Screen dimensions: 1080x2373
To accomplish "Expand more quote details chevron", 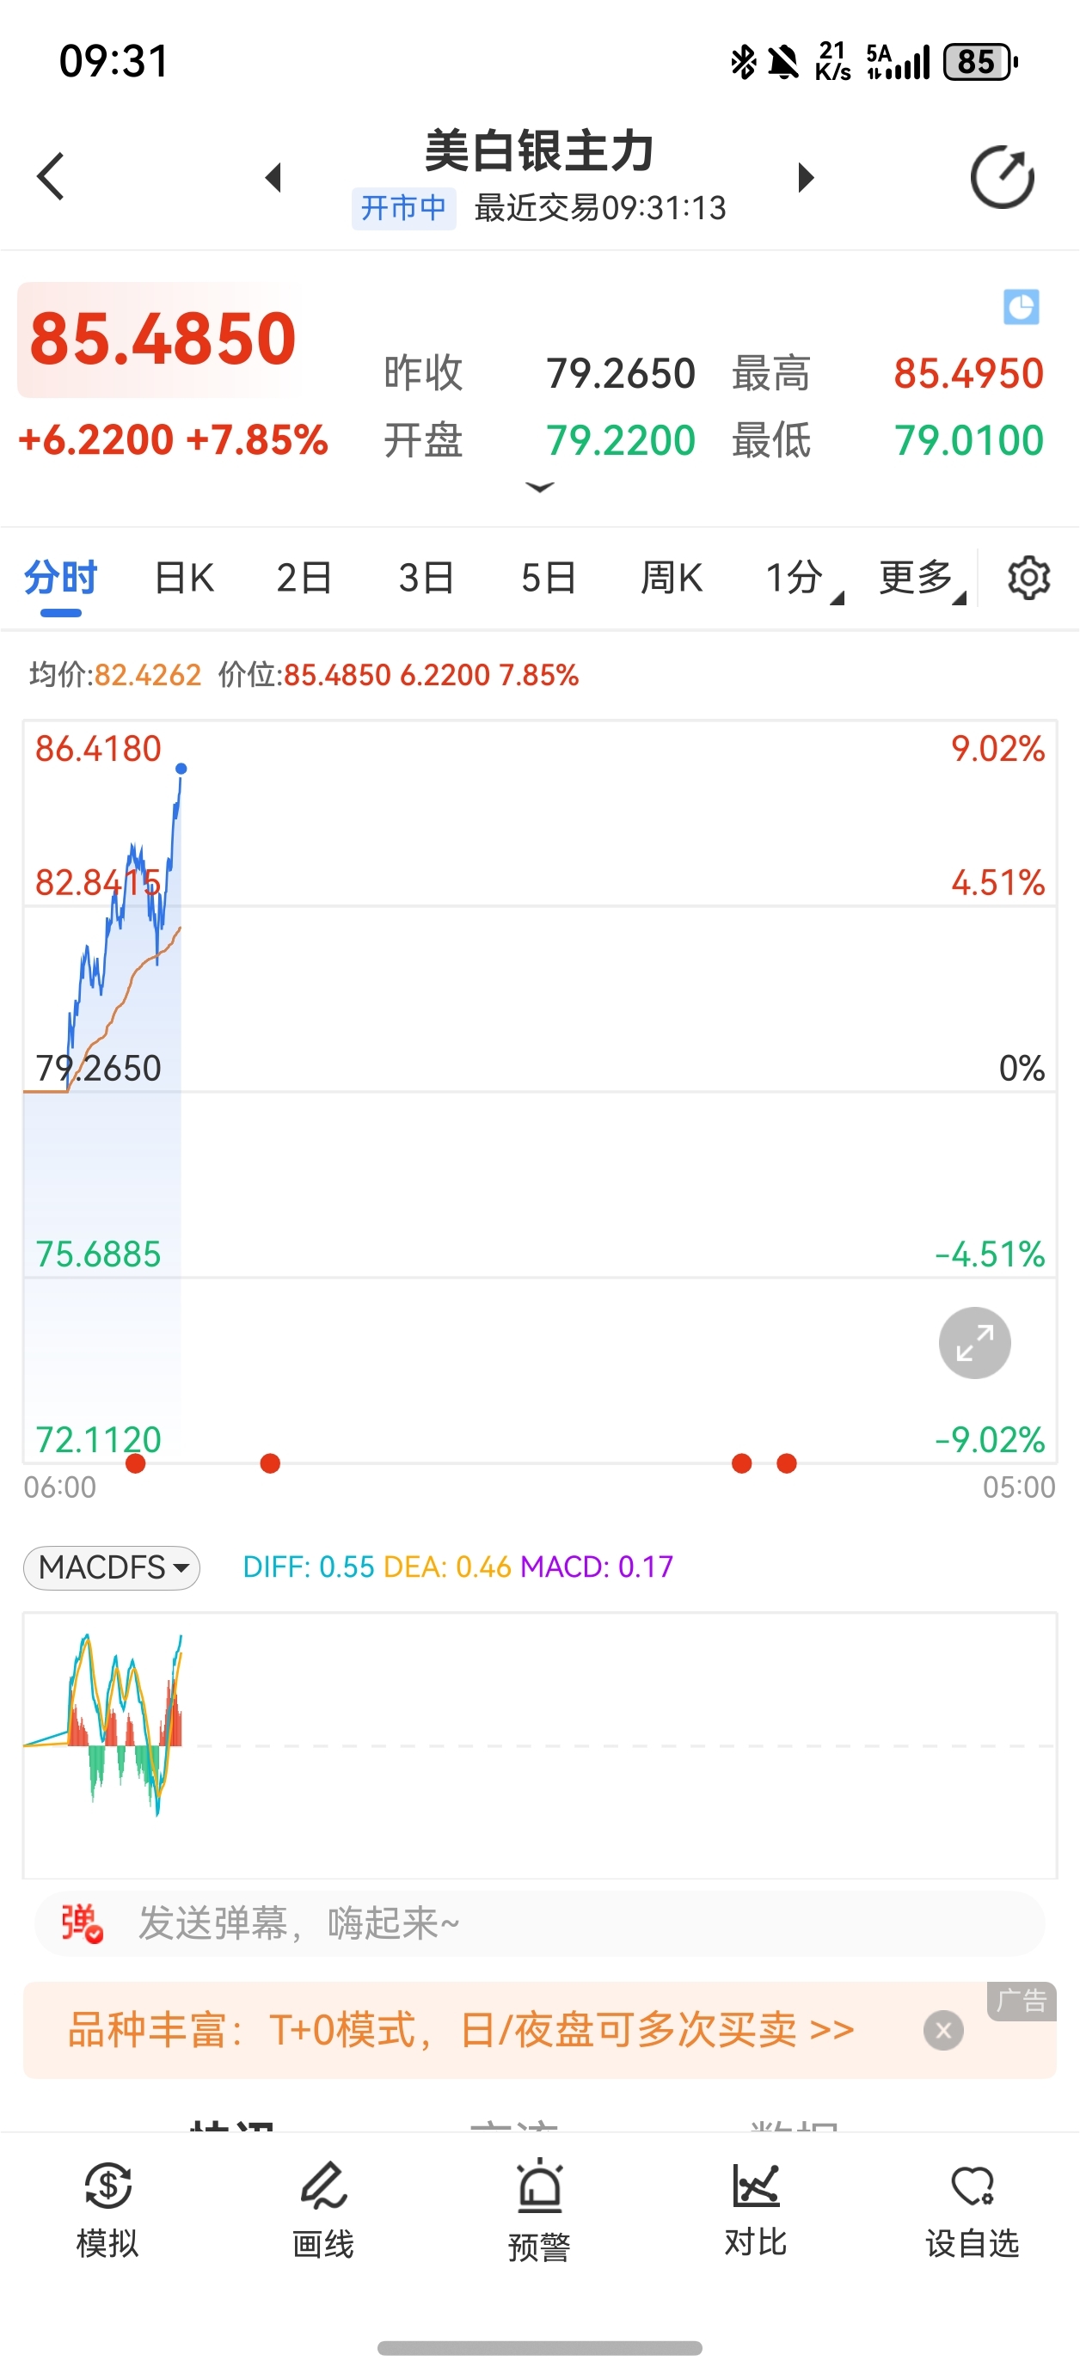I will (x=539, y=487).
